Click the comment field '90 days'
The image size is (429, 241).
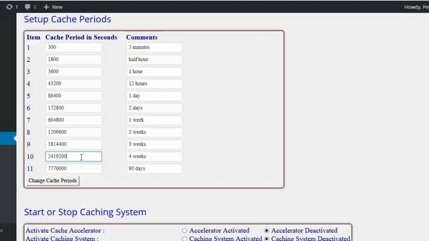click(154, 168)
